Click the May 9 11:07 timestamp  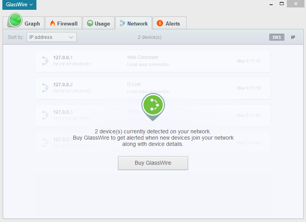(x=249, y=115)
